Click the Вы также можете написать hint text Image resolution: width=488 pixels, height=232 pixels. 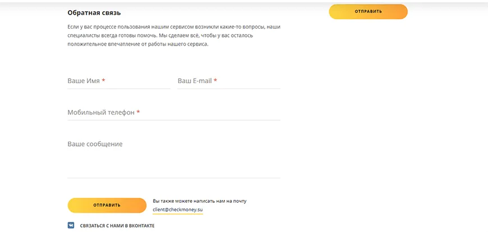[x=199, y=201]
